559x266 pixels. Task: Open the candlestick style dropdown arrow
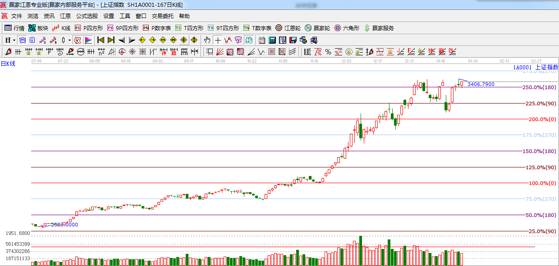[x=69, y=40]
